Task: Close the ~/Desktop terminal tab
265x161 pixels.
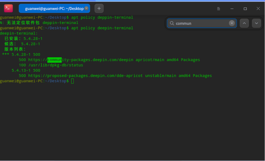Action: tap(86, 8)
